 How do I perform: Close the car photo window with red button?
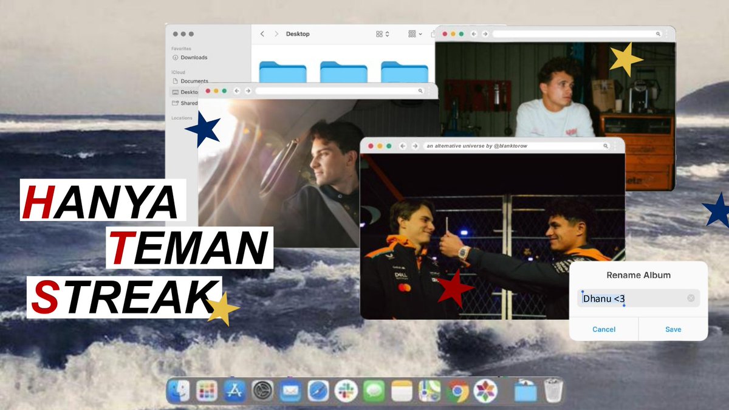pos(208,91)
